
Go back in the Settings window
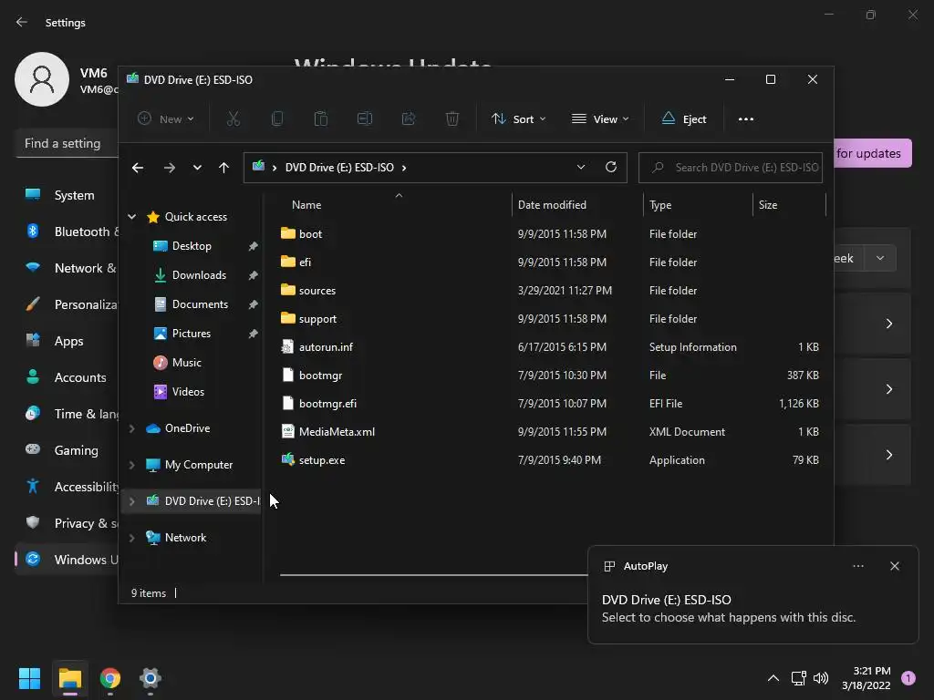[x=22, y=22]
